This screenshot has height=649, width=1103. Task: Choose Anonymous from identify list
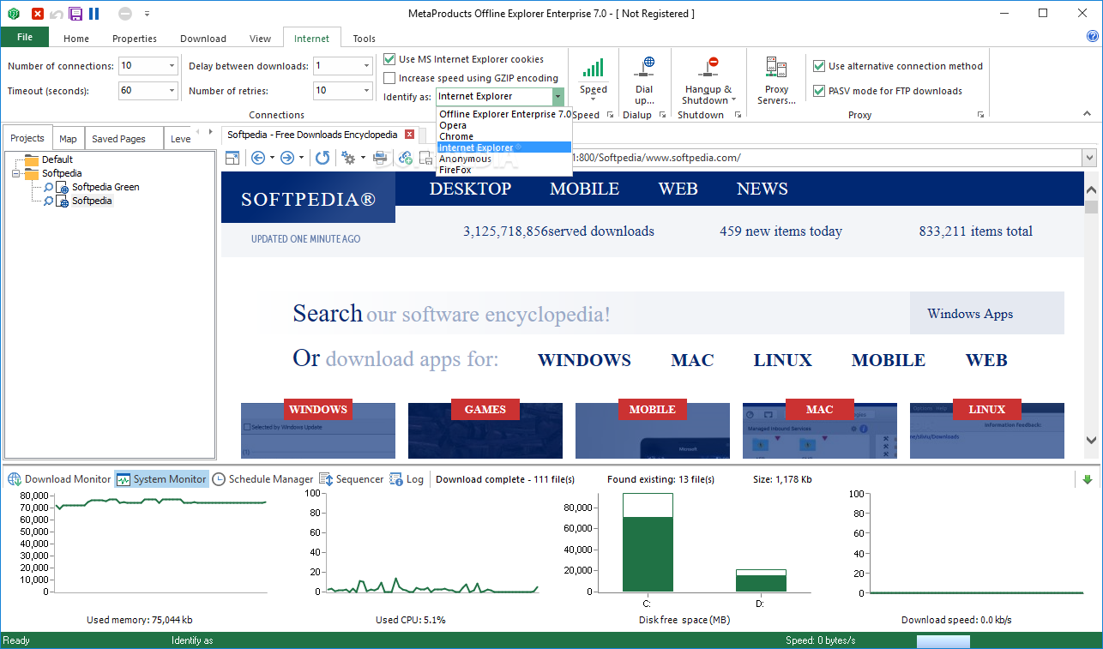[x=503, y=159]
